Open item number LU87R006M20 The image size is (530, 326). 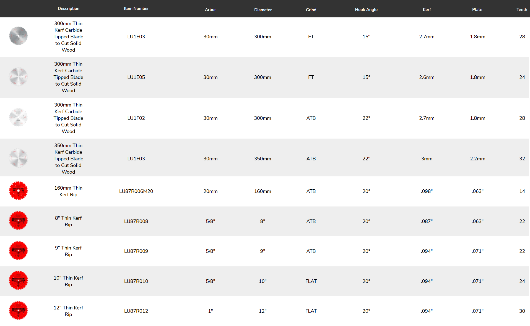coord(136,191)
